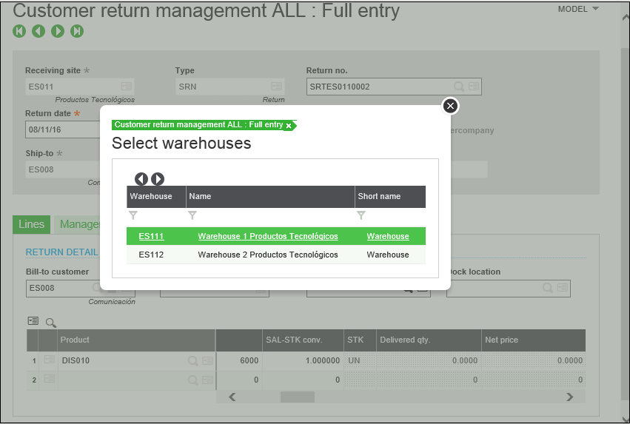Screen dimensions: 630x424
Task: Switch to the Lines tab
Action: point(31,224)
